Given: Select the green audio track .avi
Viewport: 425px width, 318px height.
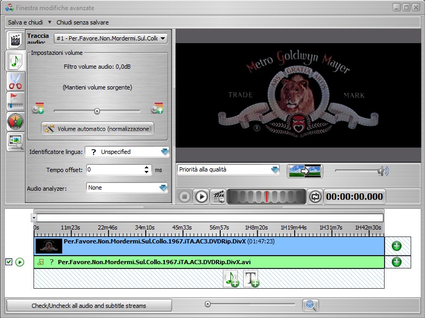Looking at the screenshot, I should pos(209,262).
